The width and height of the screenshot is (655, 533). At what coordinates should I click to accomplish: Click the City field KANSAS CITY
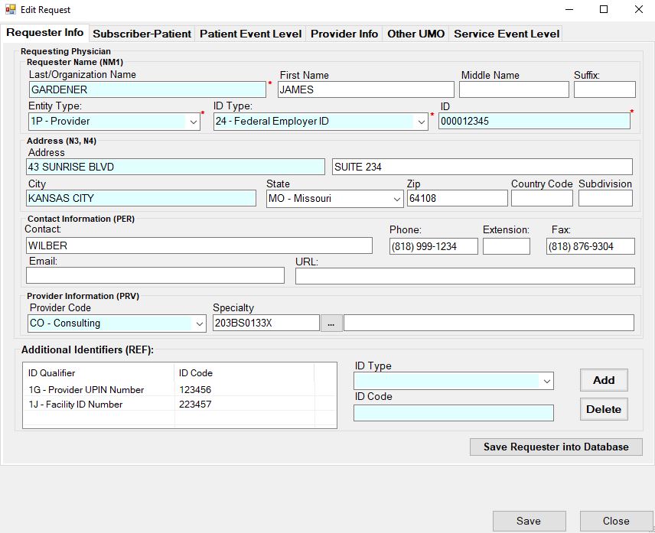[142, 198]
